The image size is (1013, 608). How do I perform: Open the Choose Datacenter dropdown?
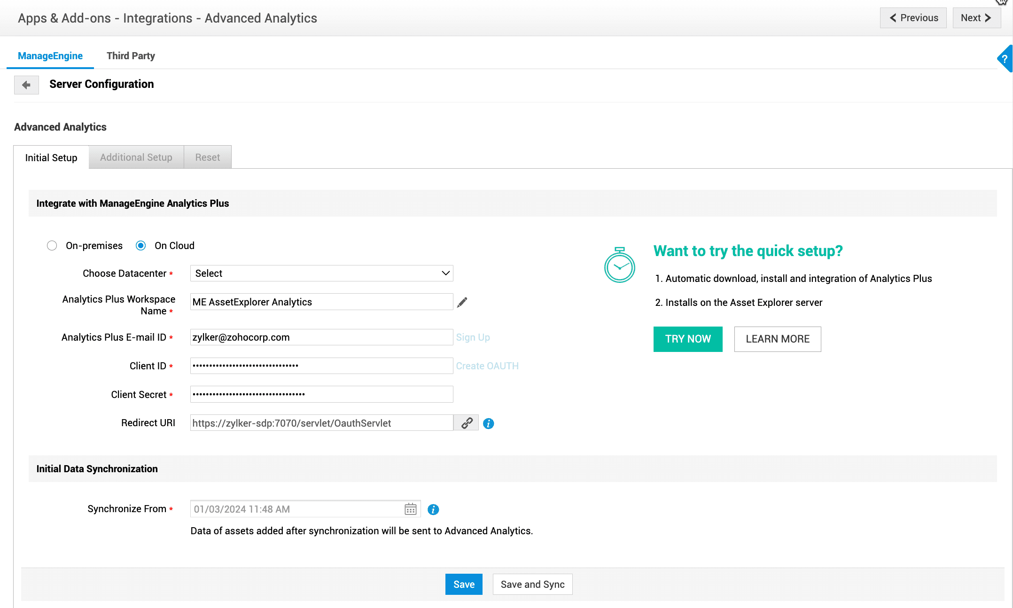321,273
